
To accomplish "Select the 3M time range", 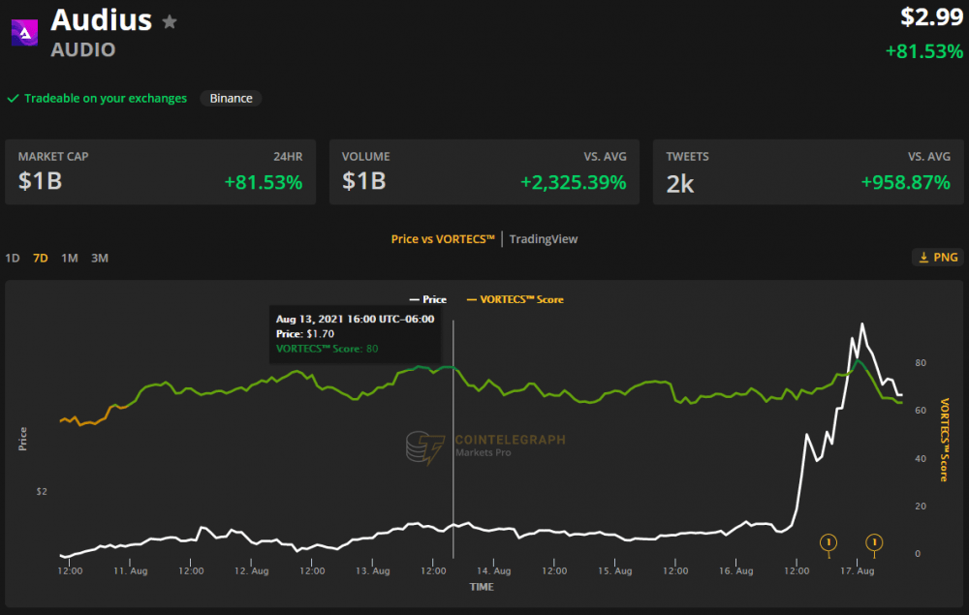I will pos(100,258).
